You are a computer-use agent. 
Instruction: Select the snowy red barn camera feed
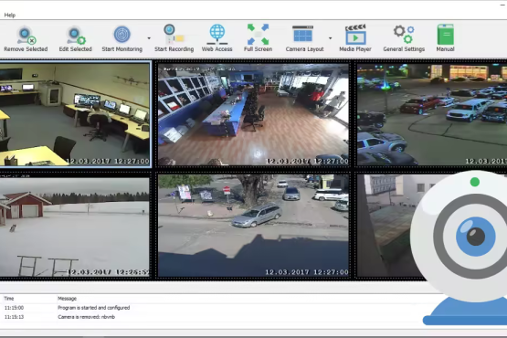pyautogui.click(x=74, y=226)
